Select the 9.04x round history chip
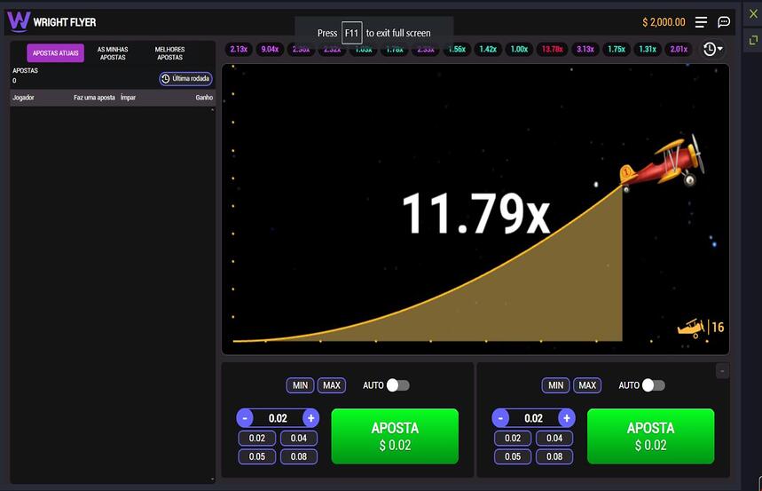 coord(270,49)
